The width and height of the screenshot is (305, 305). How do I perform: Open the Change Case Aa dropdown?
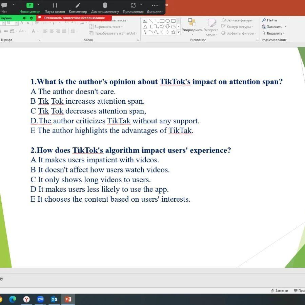[x=23, y=31]
